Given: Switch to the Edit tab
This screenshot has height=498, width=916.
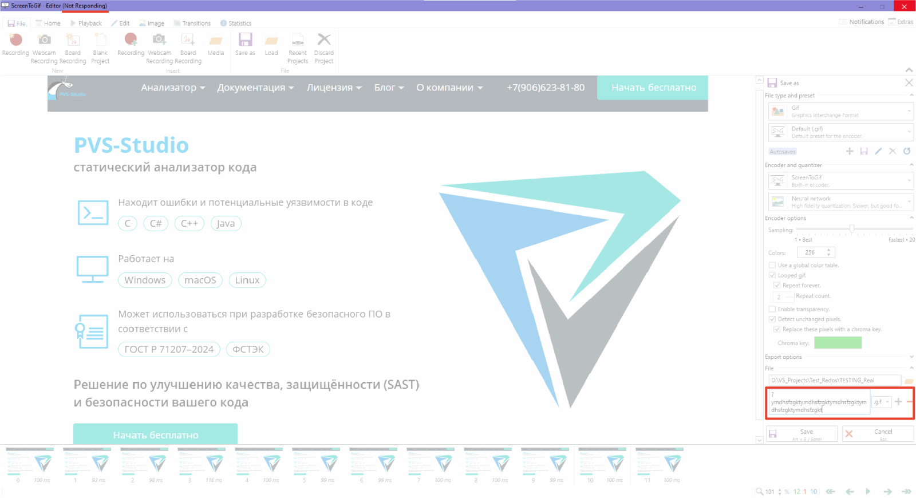Looking at the screenshot, I should pyautogui.click(x=120, y=23).
